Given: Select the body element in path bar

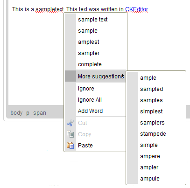Looking at the screenshot, I should [16, 112].
